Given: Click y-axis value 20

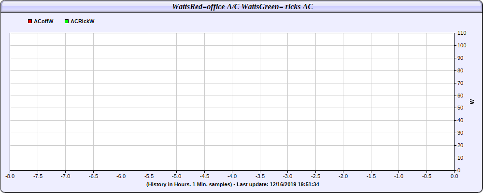Looking at the screenshot, I should pos(461,145).
